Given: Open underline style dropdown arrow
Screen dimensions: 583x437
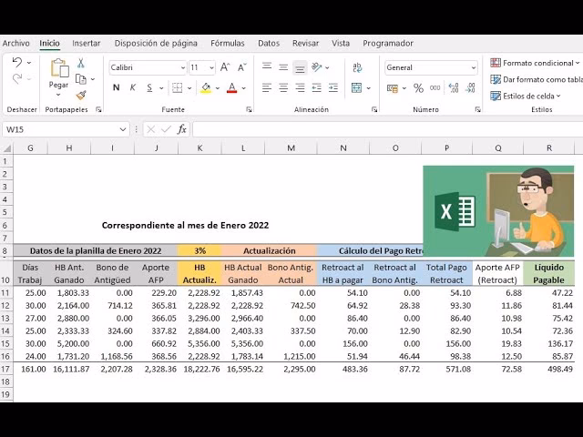Looking at the screenshot, I should (161, 88).
